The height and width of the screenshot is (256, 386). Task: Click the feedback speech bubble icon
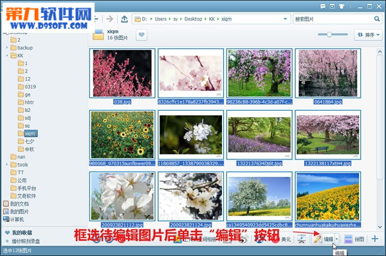323,6
